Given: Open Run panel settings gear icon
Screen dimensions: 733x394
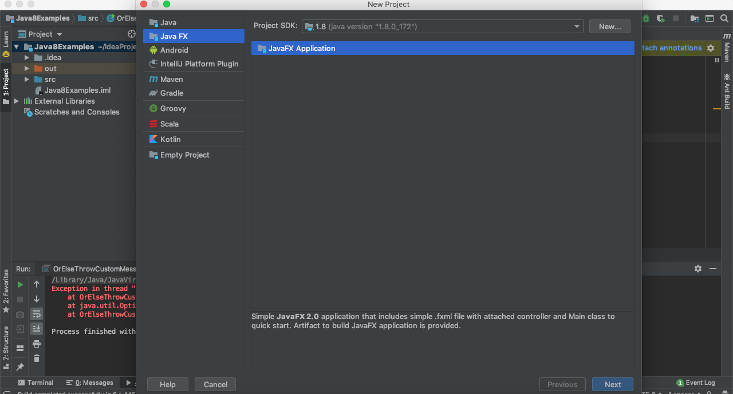Looking at the screenshot, I should coord(697,269).
